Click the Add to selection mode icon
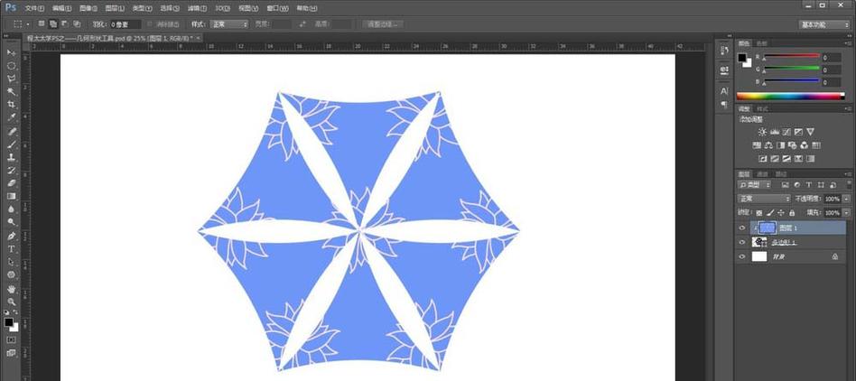Image resolution: width=856 pixels, height=381 pixels. pyautogui.click(x=54, y=23)
